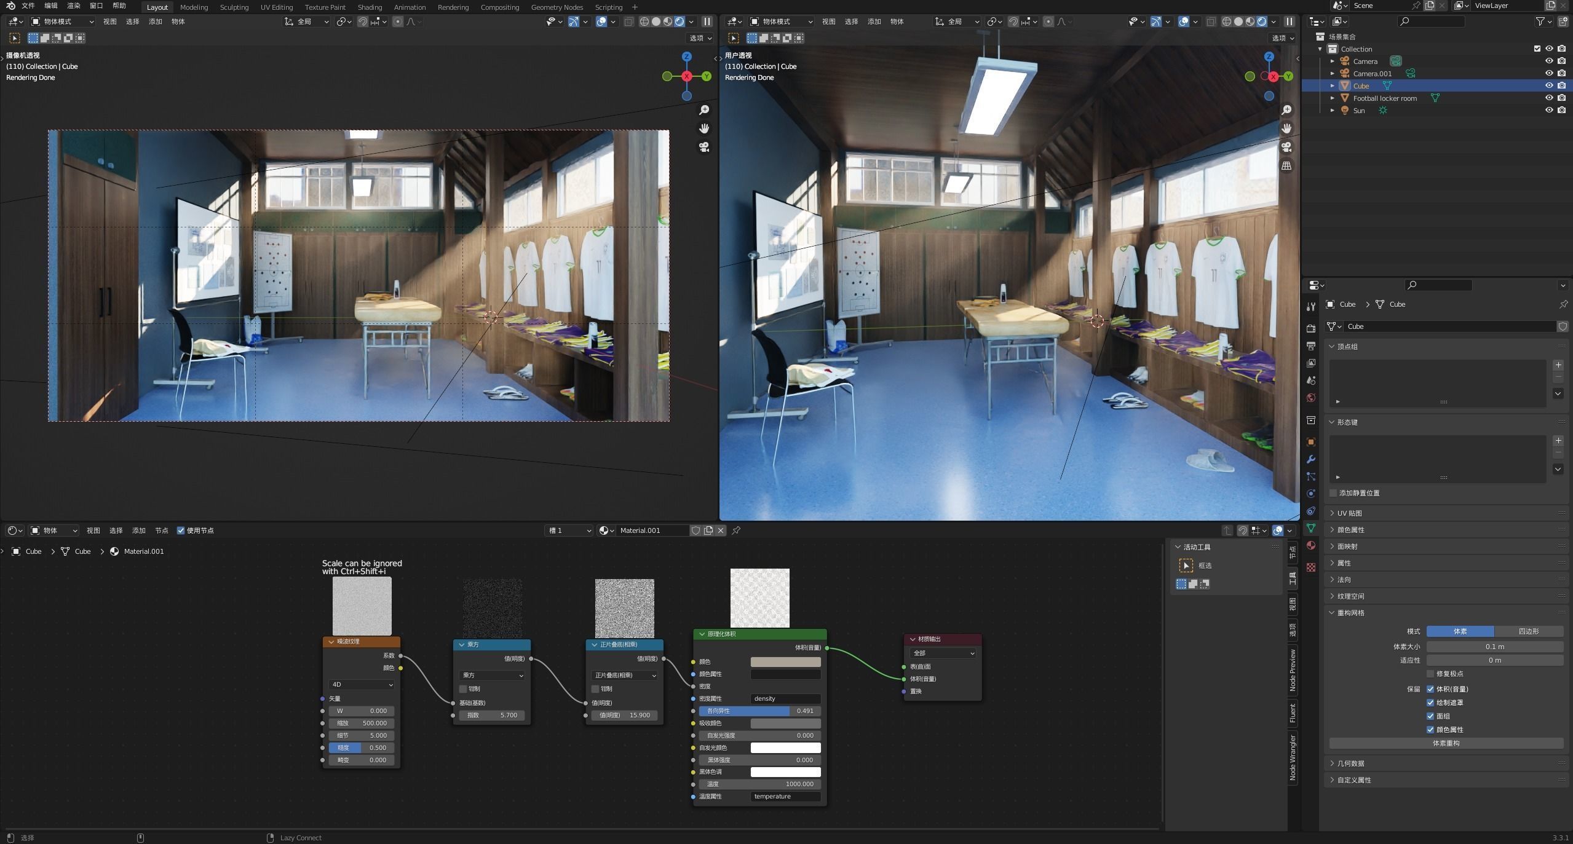
Task: Open the Object properties tab
Action: pos(1310,441)
